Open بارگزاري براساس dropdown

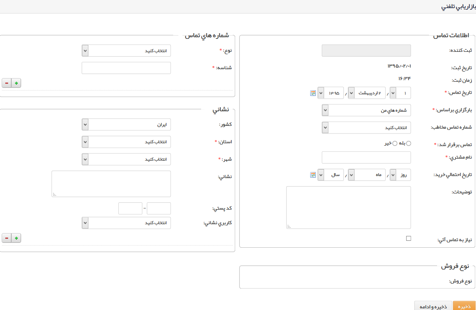pyautogui.click(x=367, y=110)
